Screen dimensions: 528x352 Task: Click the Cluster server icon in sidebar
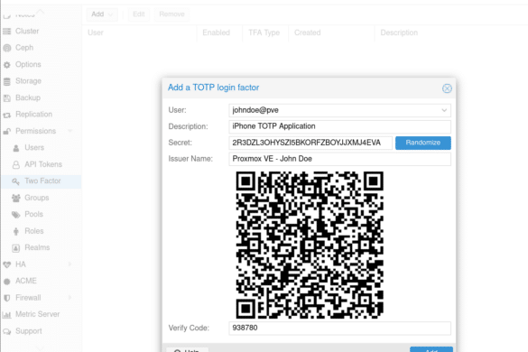(x=6, y=32)
